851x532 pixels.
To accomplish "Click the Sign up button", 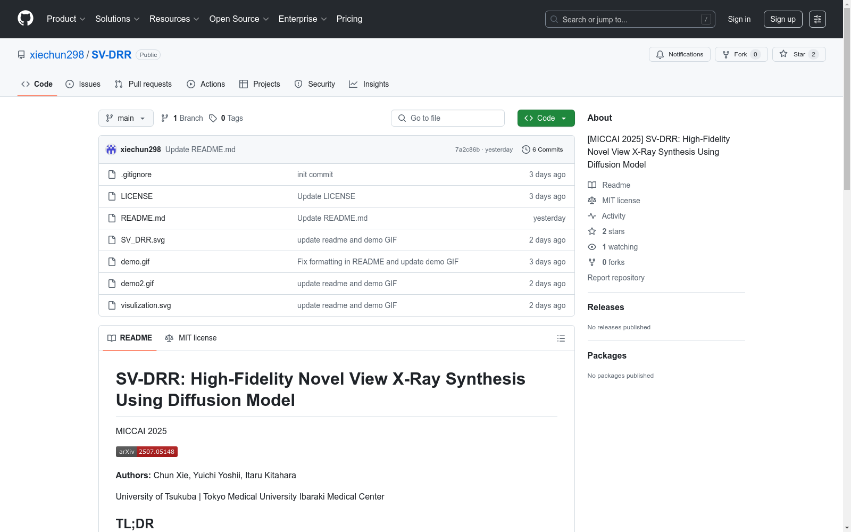I will pos(783,19).
